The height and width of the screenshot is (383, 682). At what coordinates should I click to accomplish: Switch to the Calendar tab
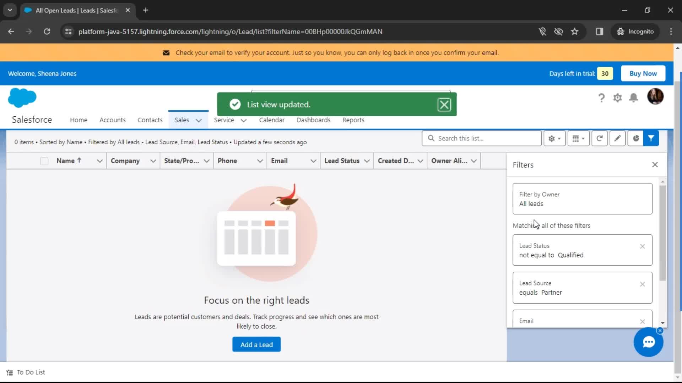(x=272, y=120)
